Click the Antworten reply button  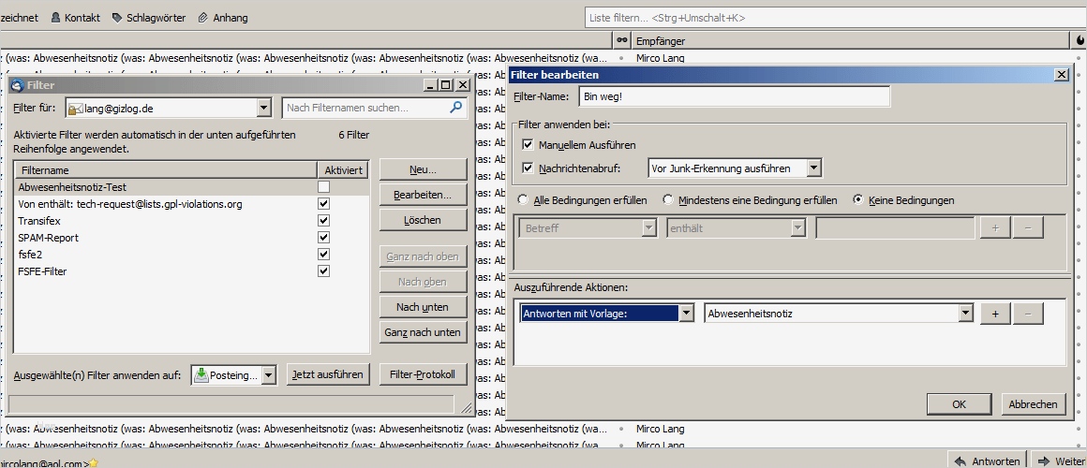click(987, 461)
